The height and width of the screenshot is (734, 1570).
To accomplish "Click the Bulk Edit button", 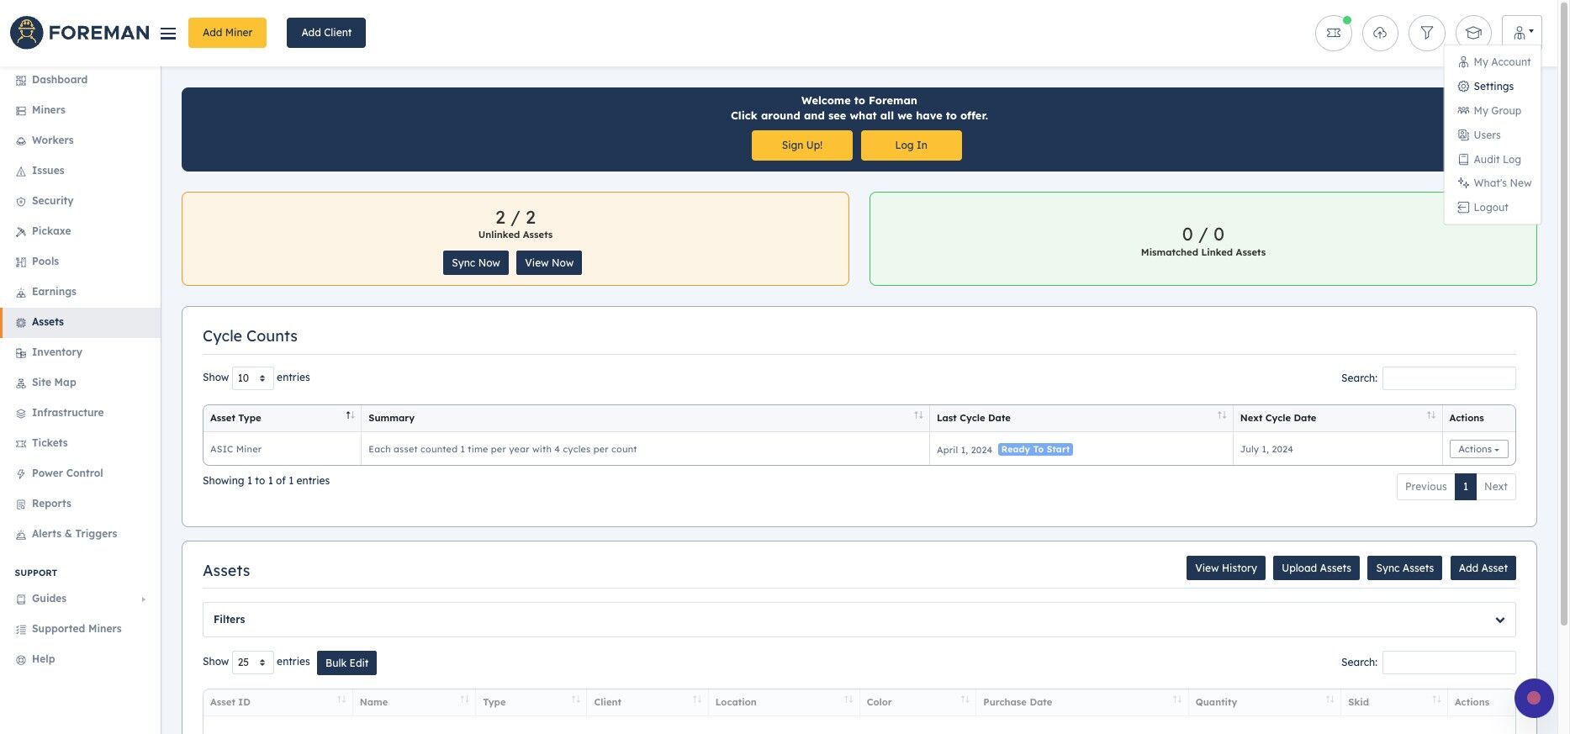I will pos(346,663).
